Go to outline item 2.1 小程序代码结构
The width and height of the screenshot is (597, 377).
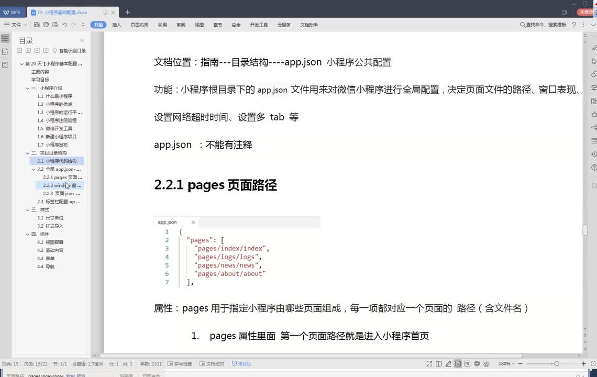[x=57, y=161]
